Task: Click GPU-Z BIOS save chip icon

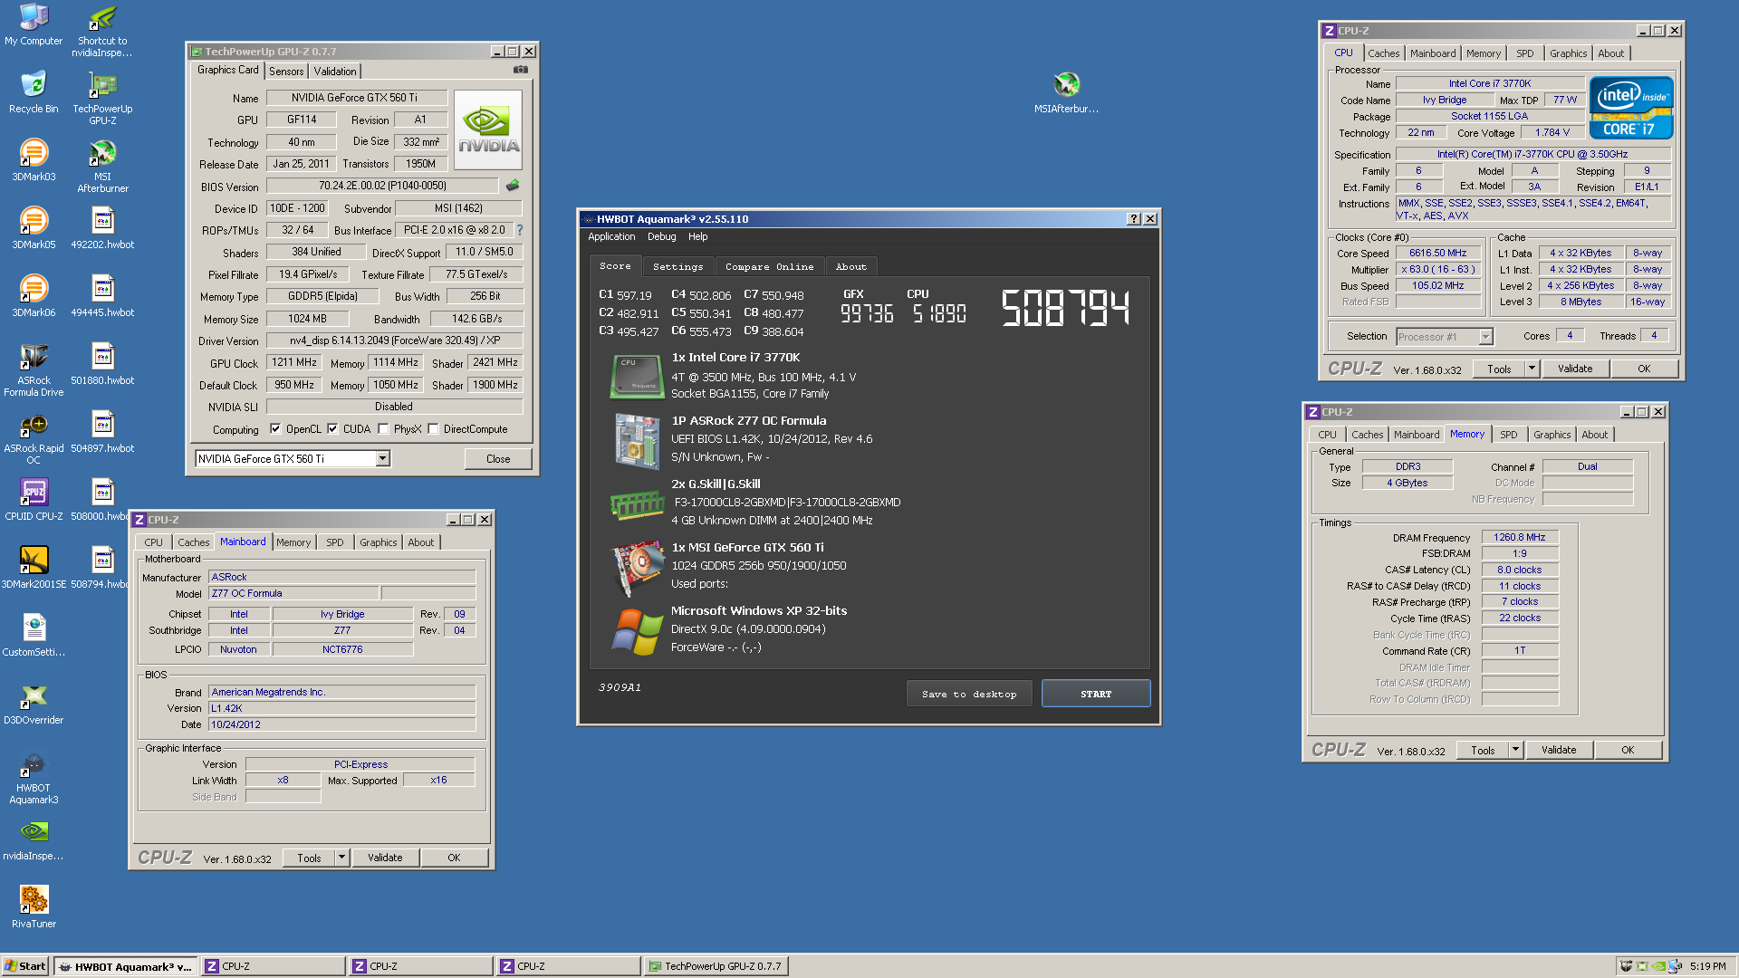Action: pyautogui.click(x=513, y=186)
